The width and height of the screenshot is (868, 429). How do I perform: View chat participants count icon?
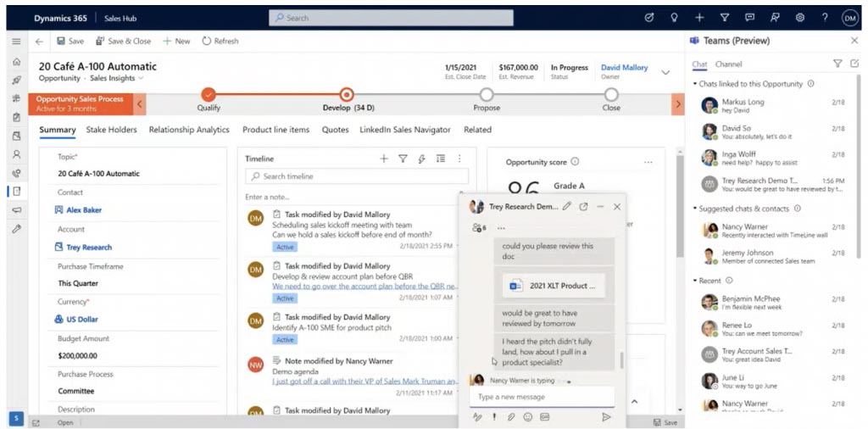click(479, 227)
